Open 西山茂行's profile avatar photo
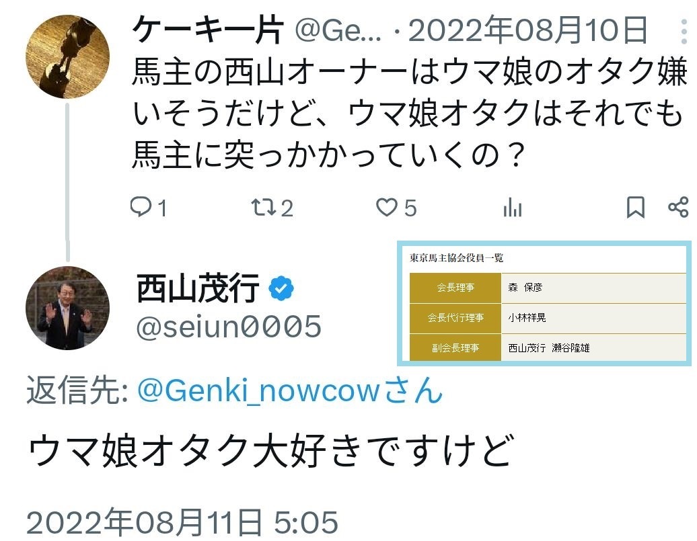697x541 pixels. [67, 308]
